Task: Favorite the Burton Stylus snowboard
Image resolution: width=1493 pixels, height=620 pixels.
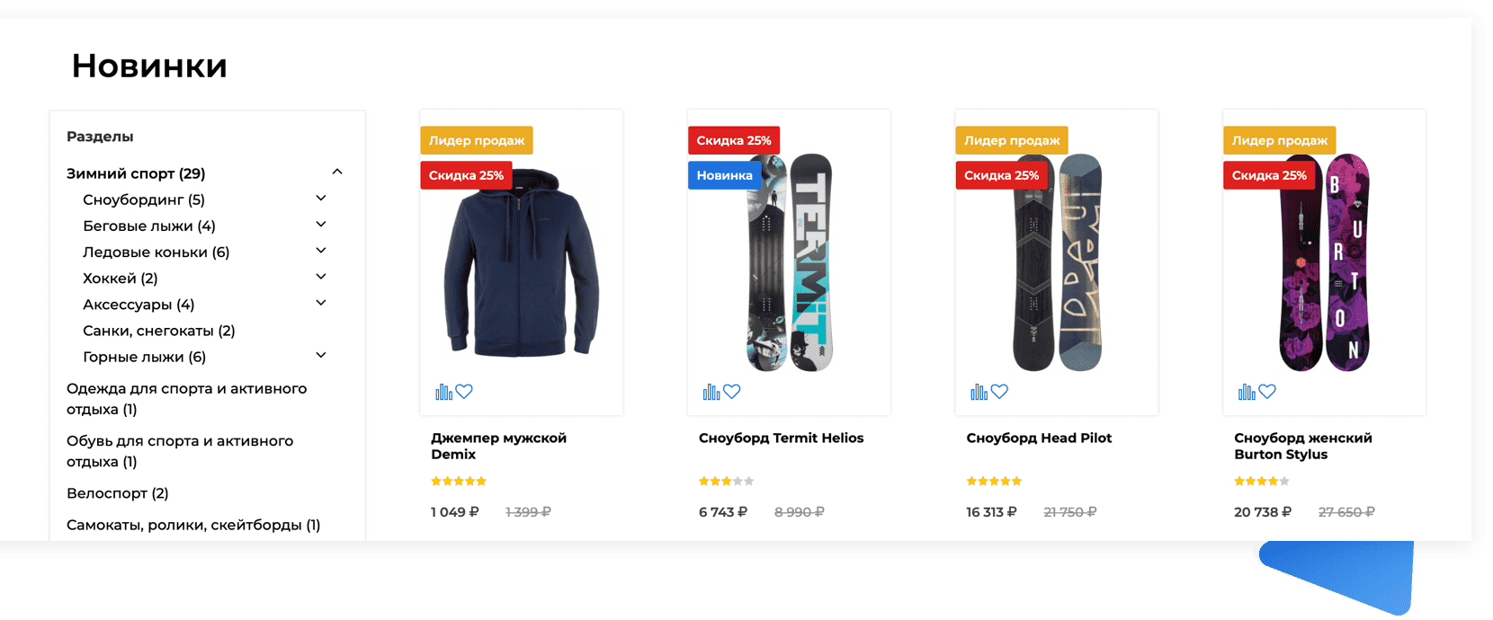Action: click(x=1267, y=392)
